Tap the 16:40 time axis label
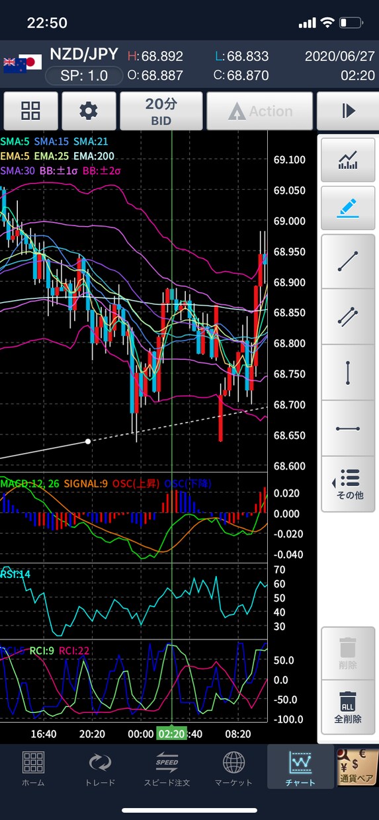 pos(44,734)
